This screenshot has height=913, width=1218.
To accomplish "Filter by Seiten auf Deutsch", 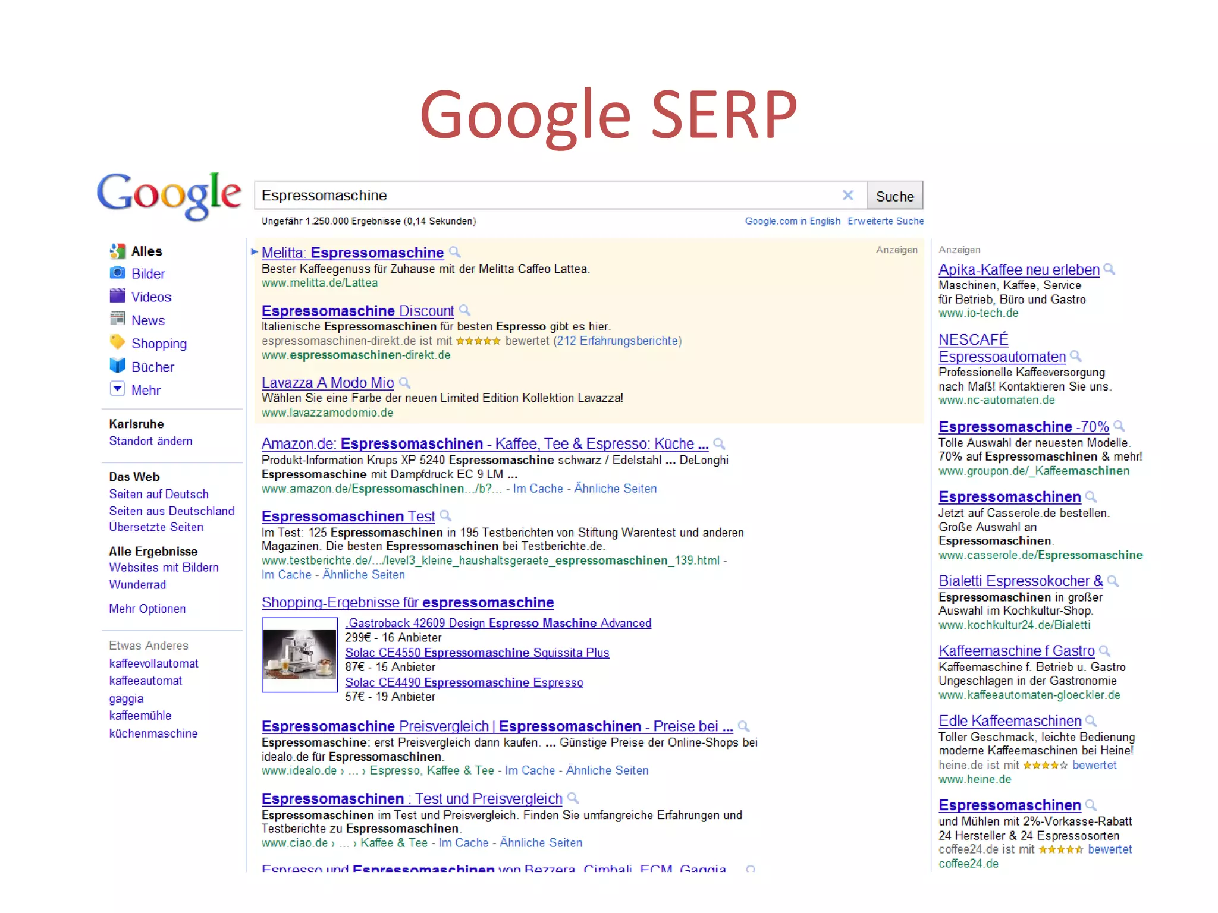I will tap(159, 493).
